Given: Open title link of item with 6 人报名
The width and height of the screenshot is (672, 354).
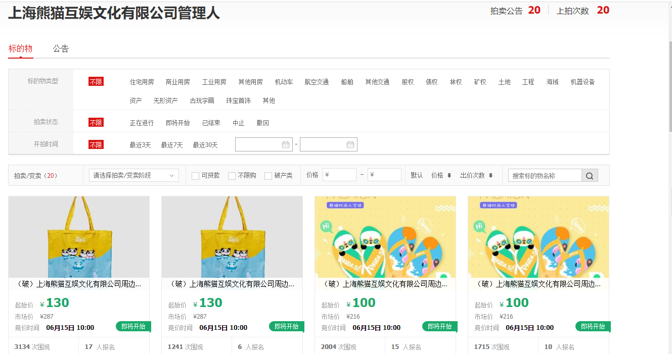Looking at the screenshot, I should [x=232, y=284].
